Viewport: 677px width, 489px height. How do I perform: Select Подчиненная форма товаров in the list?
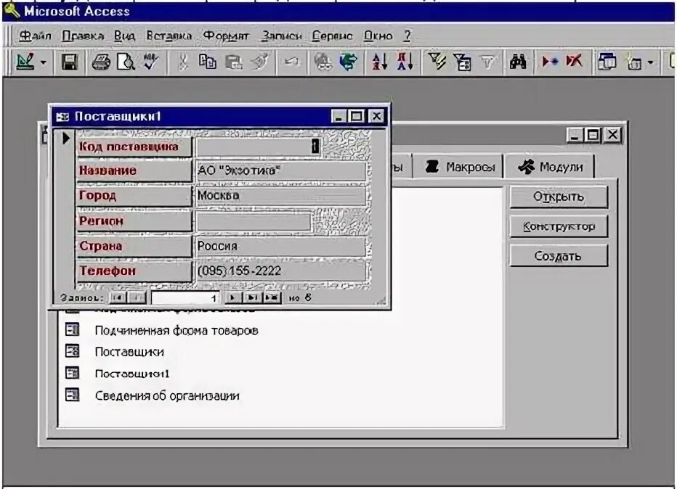(177, 331)
